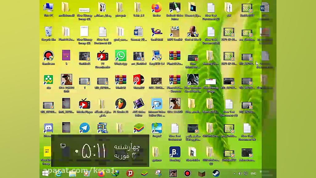Open FL Studio 20 shortcut
316x178 pixels.
click(121, 106)
